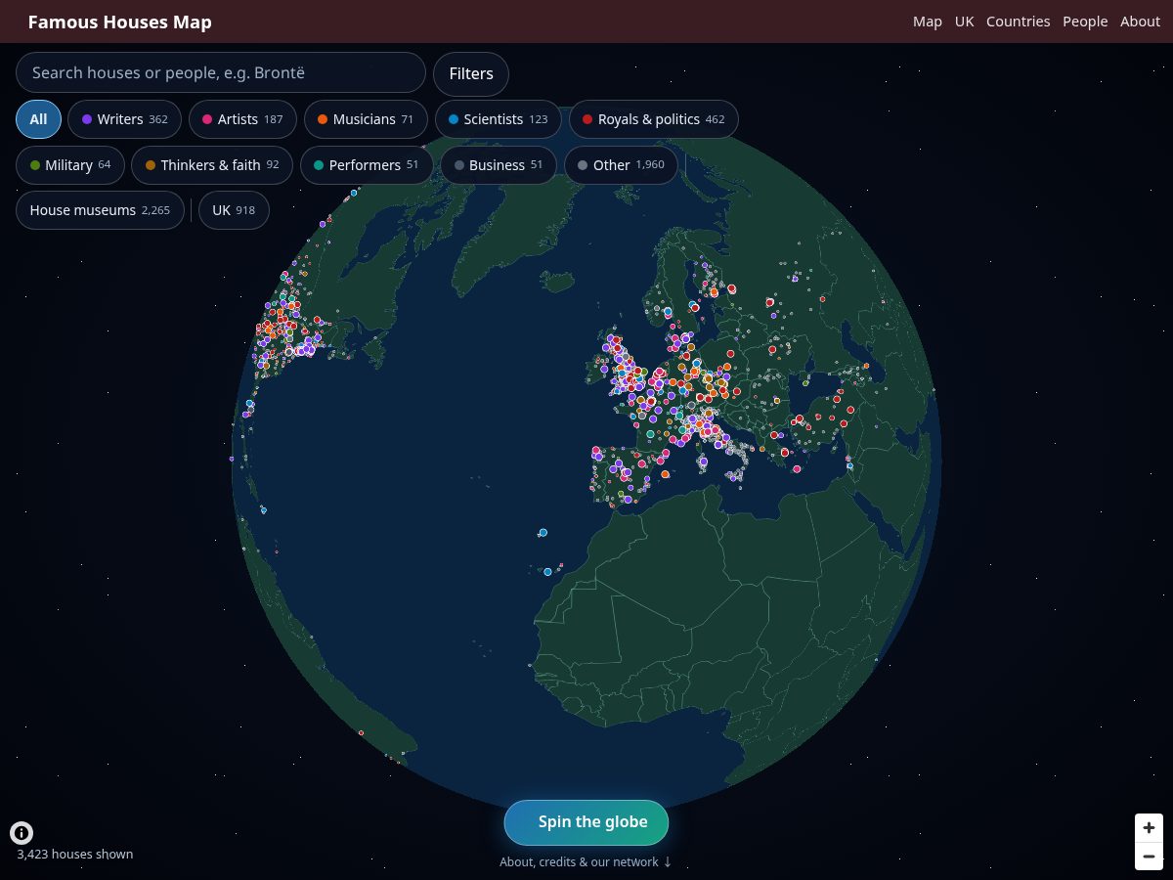Click the marker at the Canary Islands
Image resolution: width=1173 pixels, height=880 pixels.
coord(547,571)
